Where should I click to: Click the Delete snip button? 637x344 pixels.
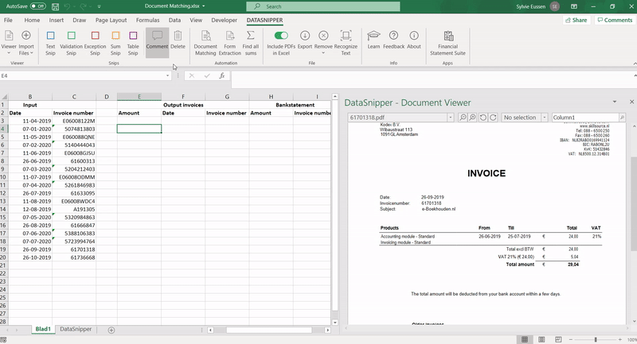[x=178, y=39]
